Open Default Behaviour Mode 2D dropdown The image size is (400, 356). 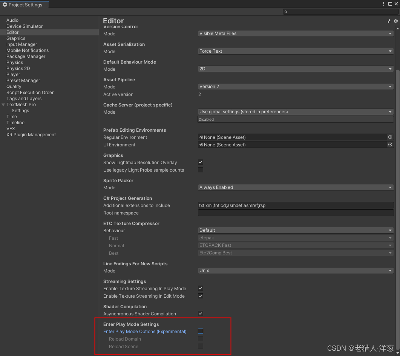296,69
